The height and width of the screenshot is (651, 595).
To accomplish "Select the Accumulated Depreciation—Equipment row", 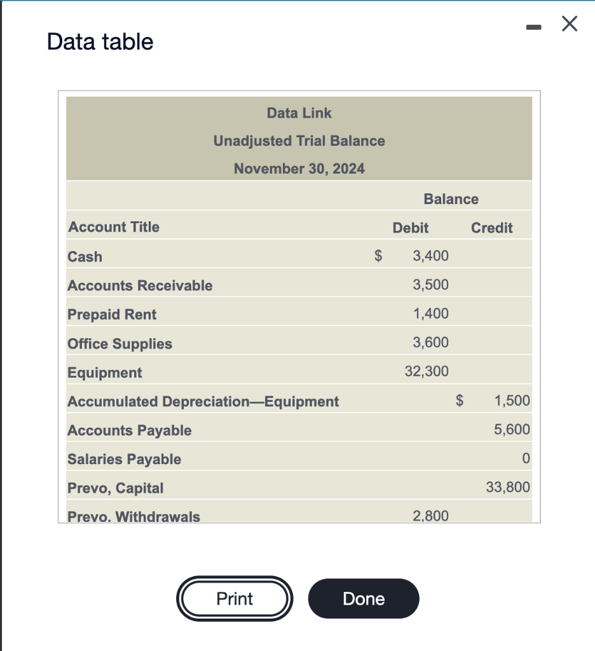I will (x=254, y=401).
